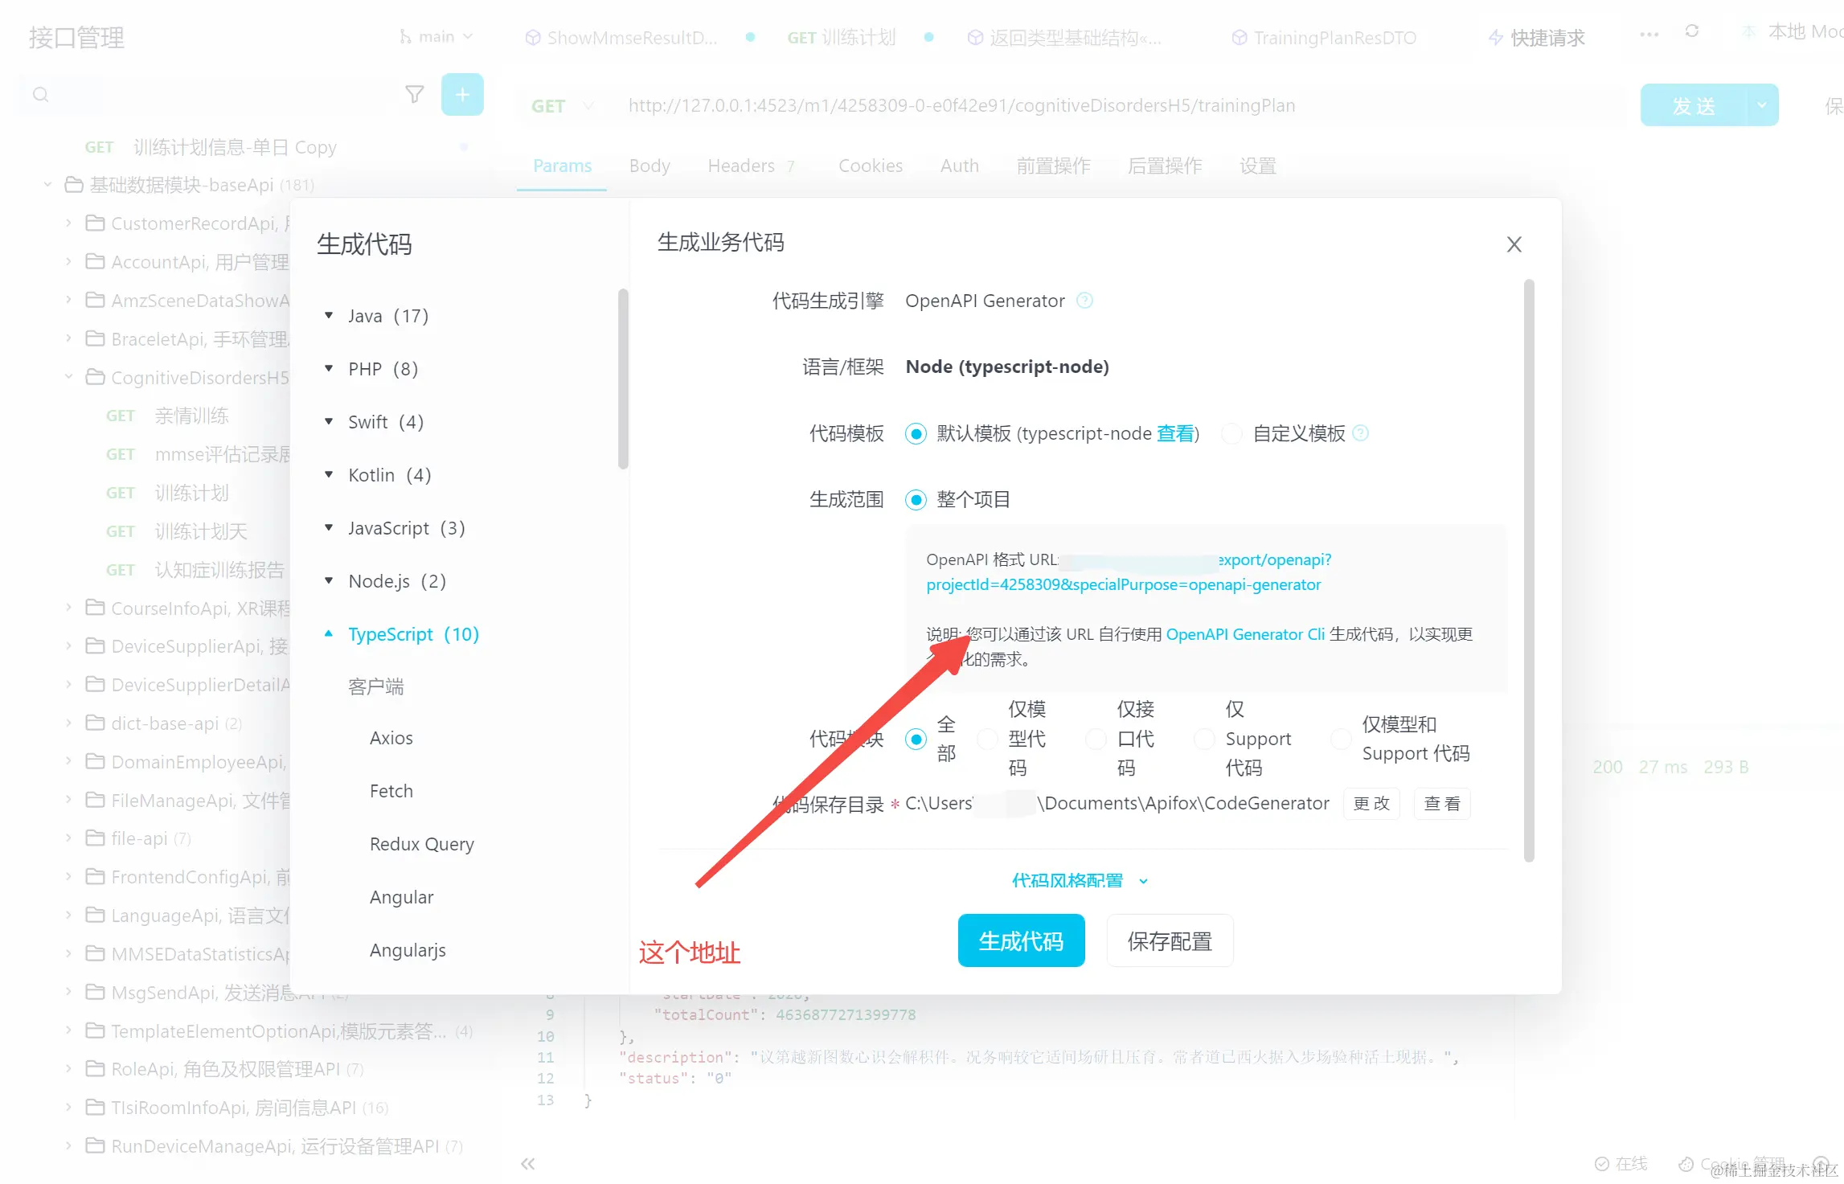Click the filter funnel icon in sidebar

(x=414, y=95)
